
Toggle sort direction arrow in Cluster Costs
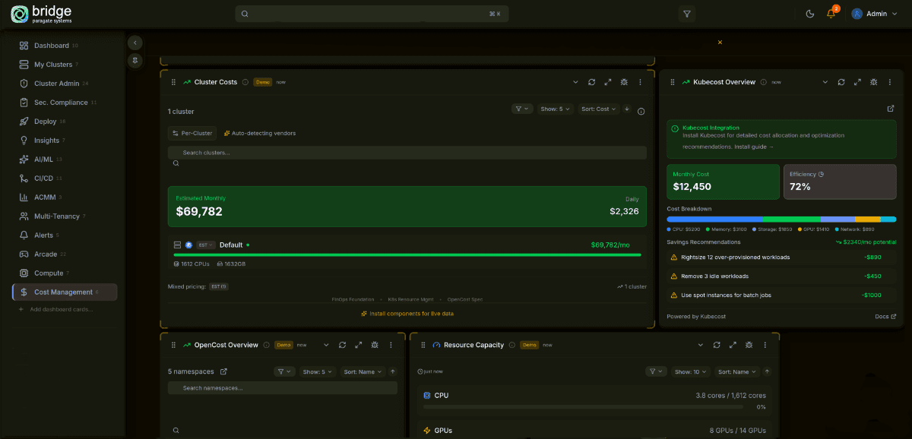627,109
